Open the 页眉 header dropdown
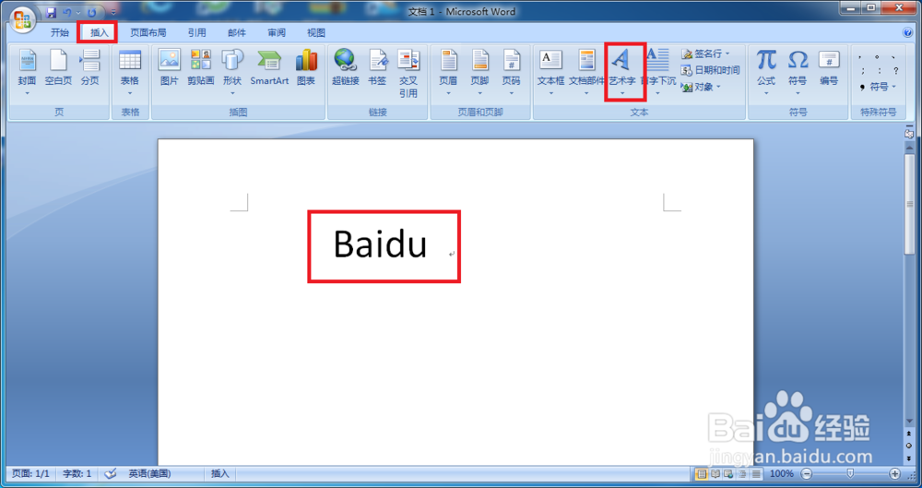The image size is (922, 488). [448, 93]
